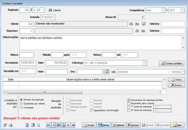Click the Nosso Nr. field

131,17
